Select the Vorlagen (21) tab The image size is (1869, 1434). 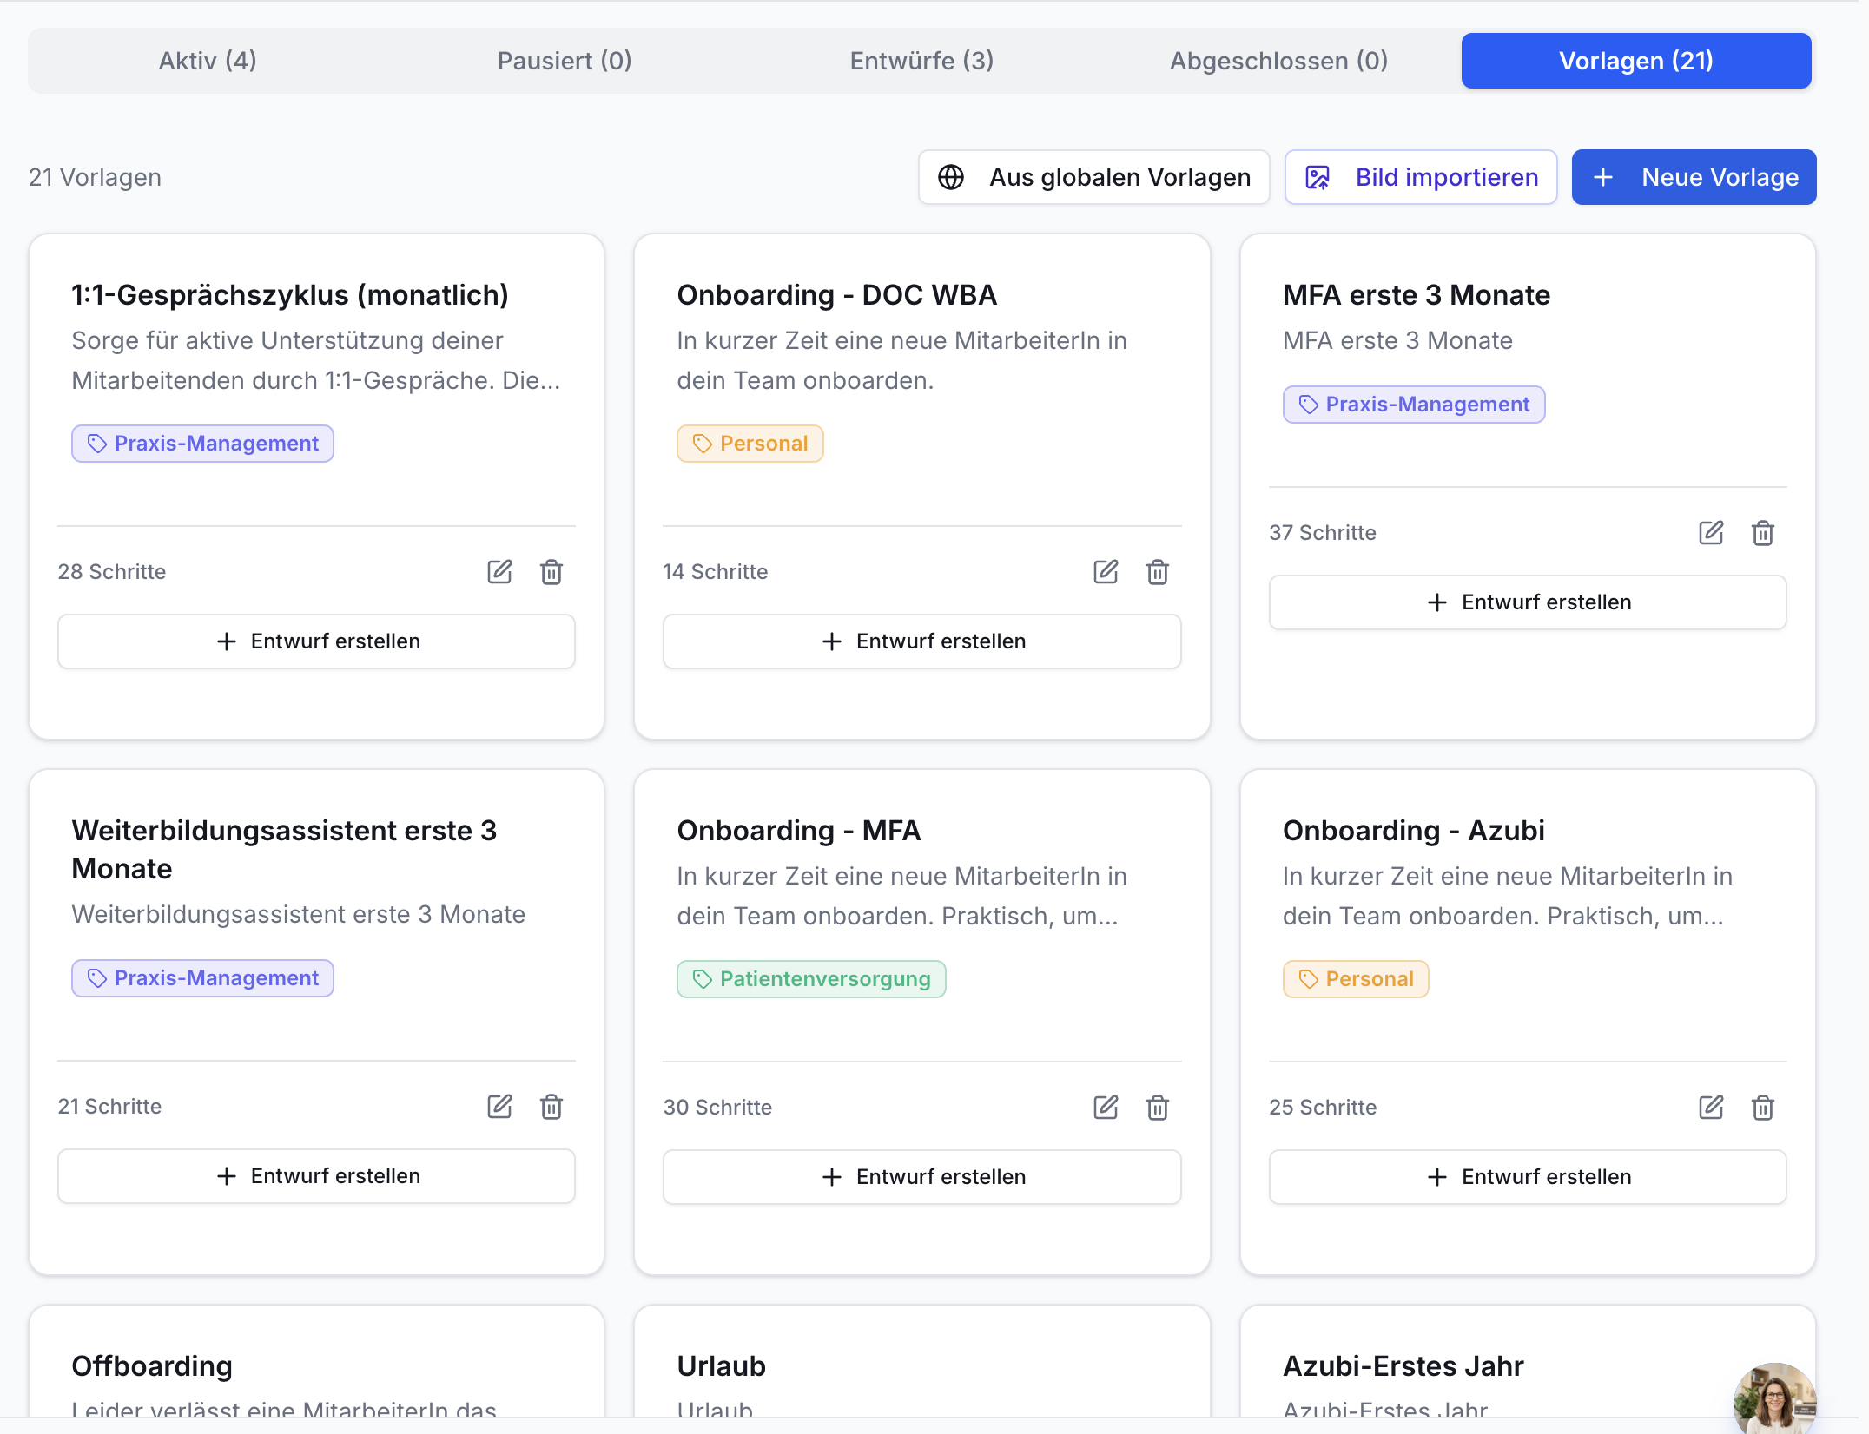[x=1636, y=61]
